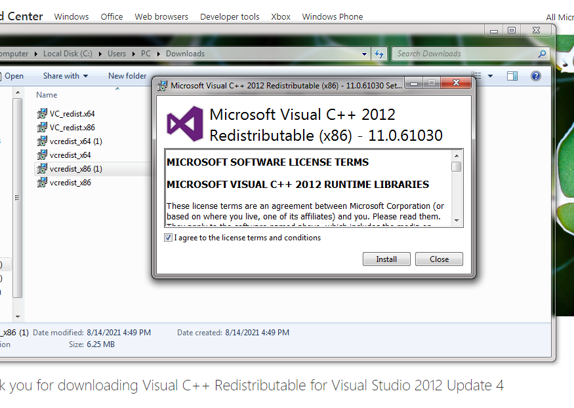Click Open in Explorer toolbar
The image size is (574, 408).
[14, 76]
